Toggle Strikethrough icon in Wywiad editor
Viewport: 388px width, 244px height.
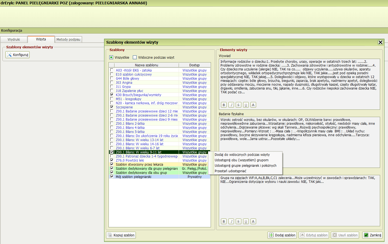(239, 105)
